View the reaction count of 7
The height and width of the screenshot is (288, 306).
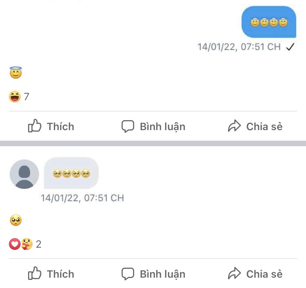pos(27,97)
